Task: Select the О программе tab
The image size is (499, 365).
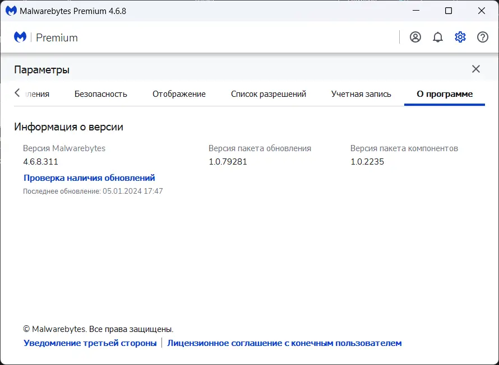Action: [x=445, y=94]
